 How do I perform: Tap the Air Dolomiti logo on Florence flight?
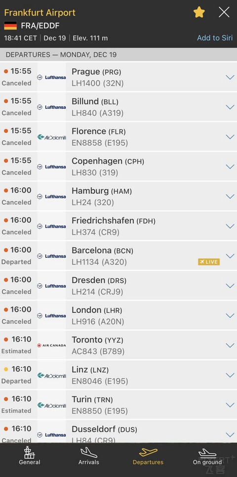(51, 137)
